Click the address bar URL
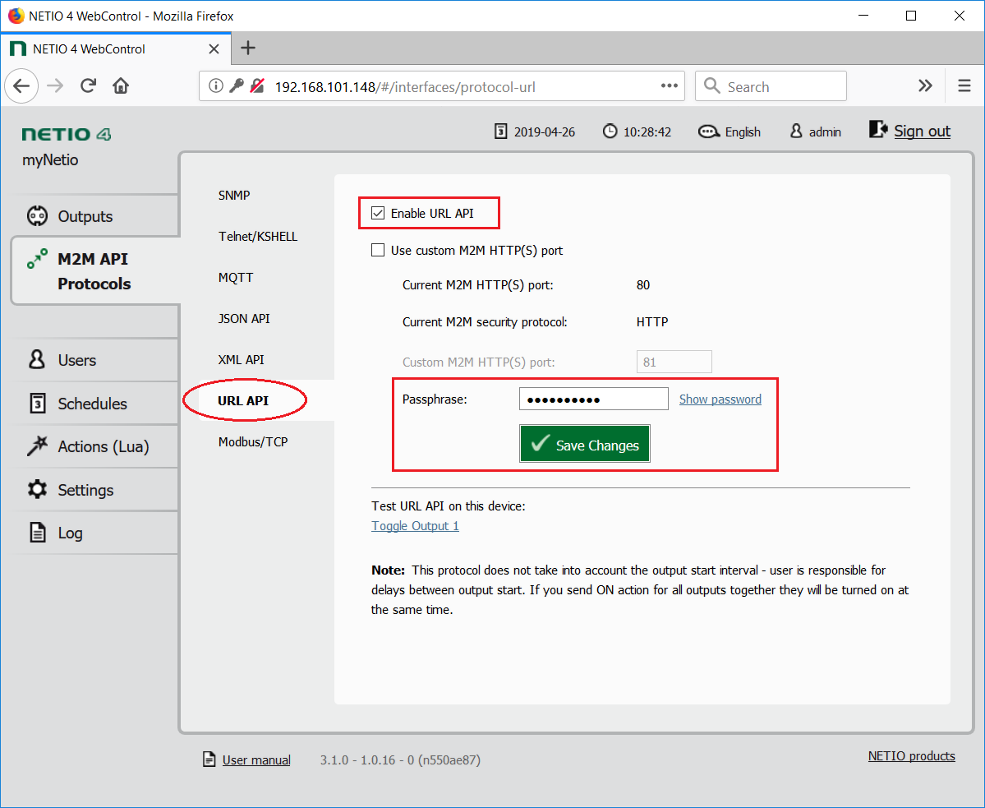 pos(404,86)
